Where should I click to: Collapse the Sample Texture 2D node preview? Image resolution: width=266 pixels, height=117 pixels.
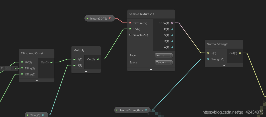[151, 69]
